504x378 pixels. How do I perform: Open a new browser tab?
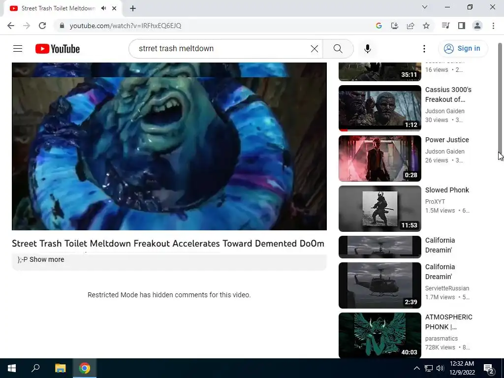click(133, 8)
